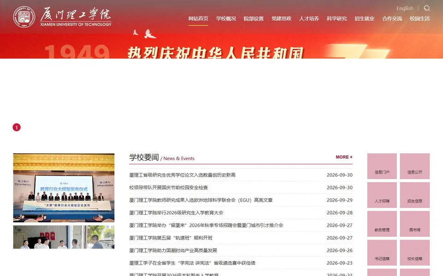This screenshot has width=443, height=276.
Task: Go to 网站首页 in the navigation
Action: pyautogui.click(x=198, y=18)
